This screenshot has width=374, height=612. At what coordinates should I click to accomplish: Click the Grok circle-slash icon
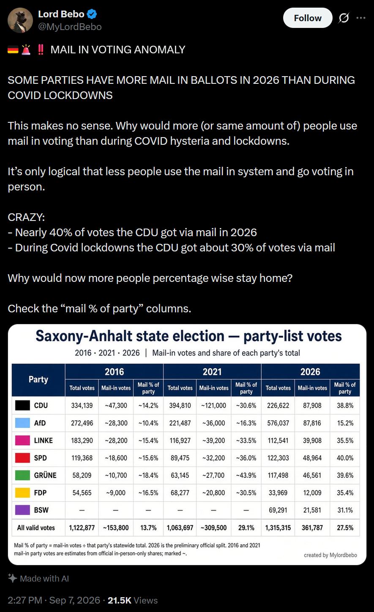[x=344, y=18]
